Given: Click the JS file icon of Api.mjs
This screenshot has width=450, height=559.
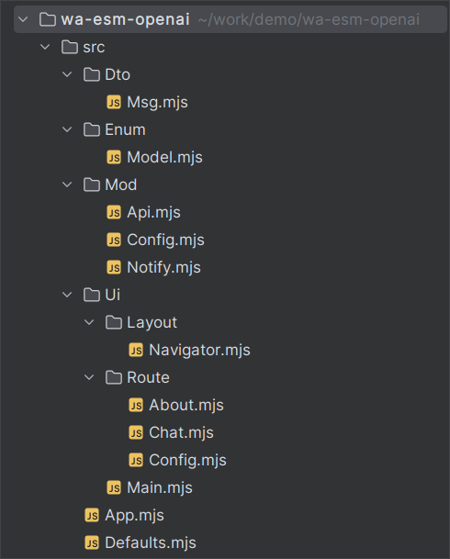Looking at the screenshot, I should [114, 212].
